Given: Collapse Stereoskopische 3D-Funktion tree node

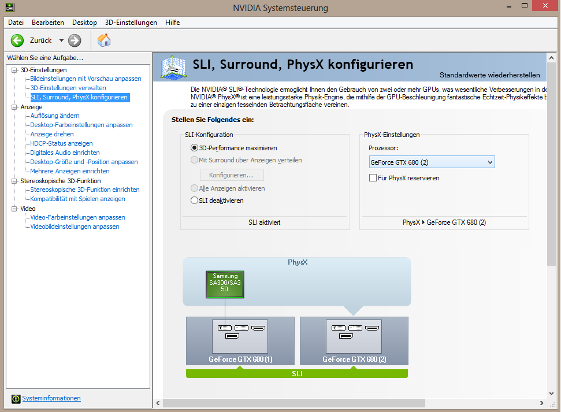Looking at the screenshot, I should coord(14,181).
